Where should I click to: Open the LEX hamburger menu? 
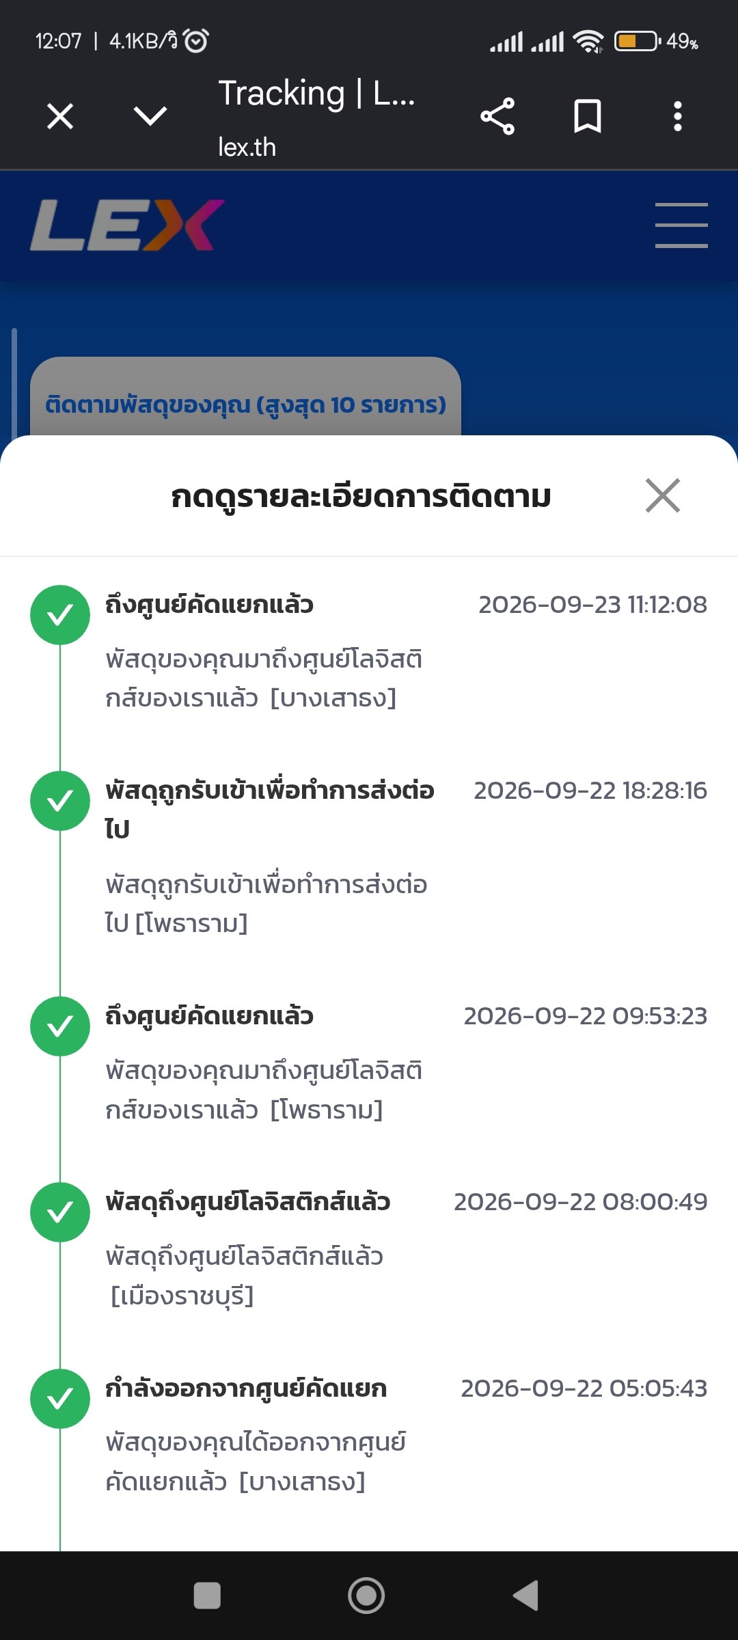point(681,225)
